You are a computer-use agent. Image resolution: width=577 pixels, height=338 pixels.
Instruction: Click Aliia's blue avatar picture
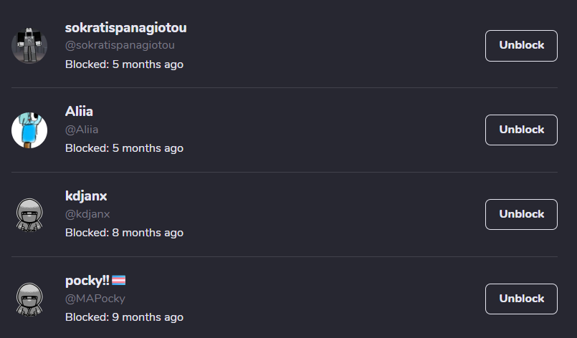[x=29, y=130]
